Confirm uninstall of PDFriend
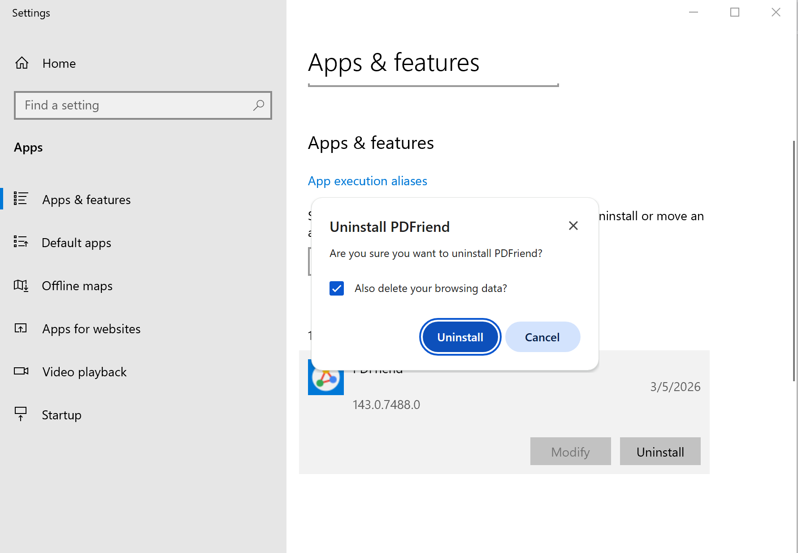 [x=460, y=337]
